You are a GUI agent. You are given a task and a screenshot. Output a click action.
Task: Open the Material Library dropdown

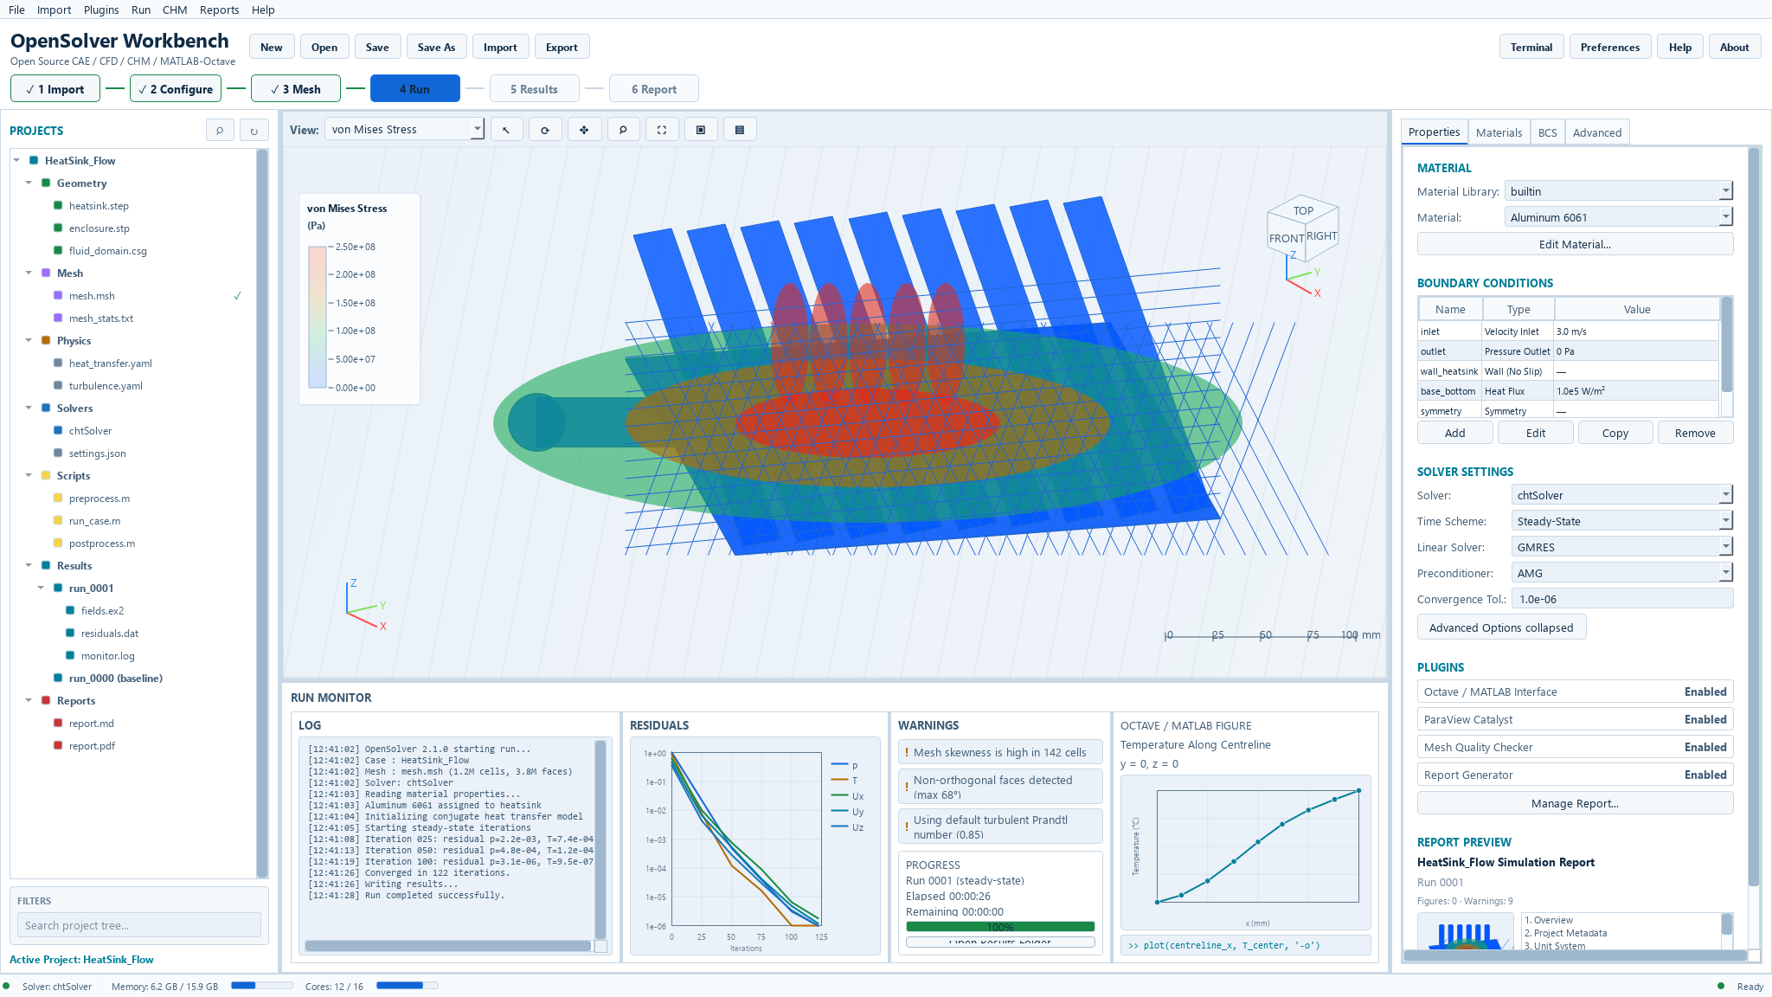coord(1618,191)
